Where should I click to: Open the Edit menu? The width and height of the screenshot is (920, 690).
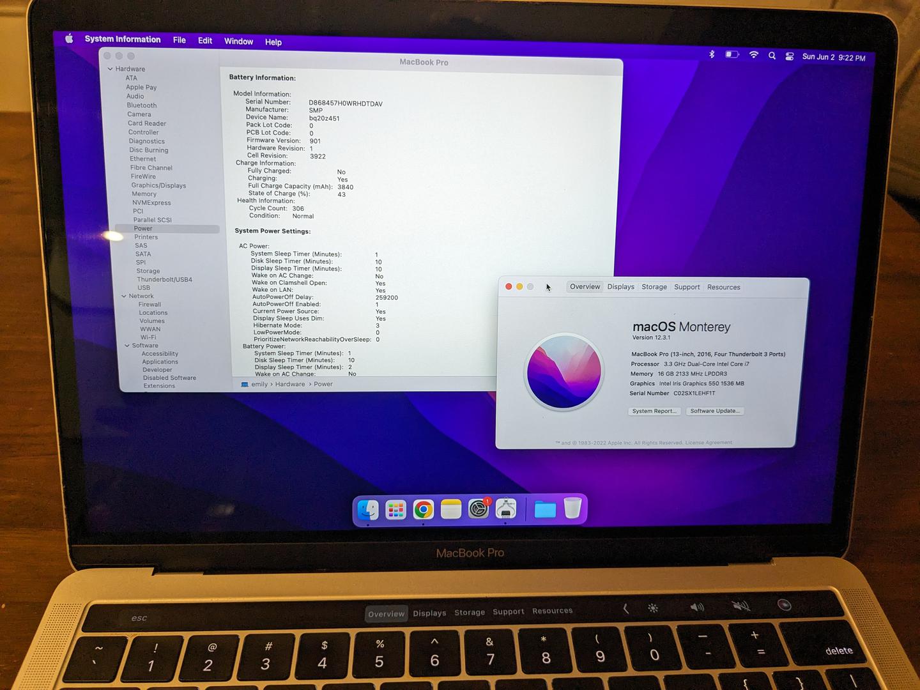(x=205, y=40)
